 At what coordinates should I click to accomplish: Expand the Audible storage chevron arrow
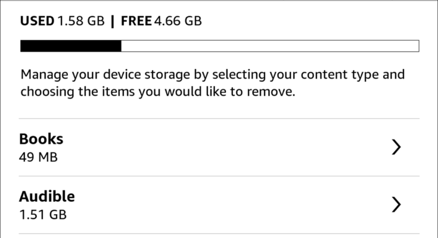pos(397,205)
